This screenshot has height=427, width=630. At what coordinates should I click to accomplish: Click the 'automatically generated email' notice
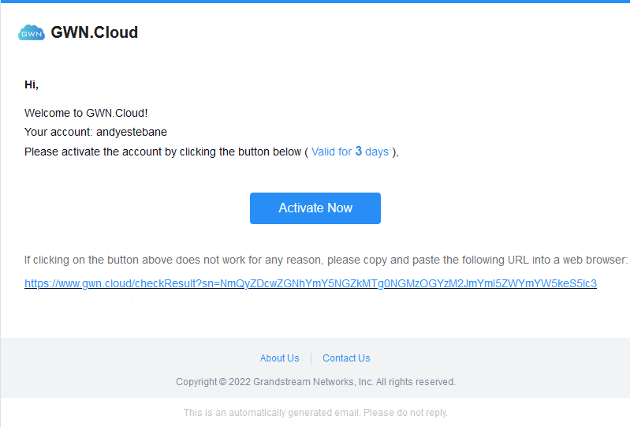(x=315, y=413)
